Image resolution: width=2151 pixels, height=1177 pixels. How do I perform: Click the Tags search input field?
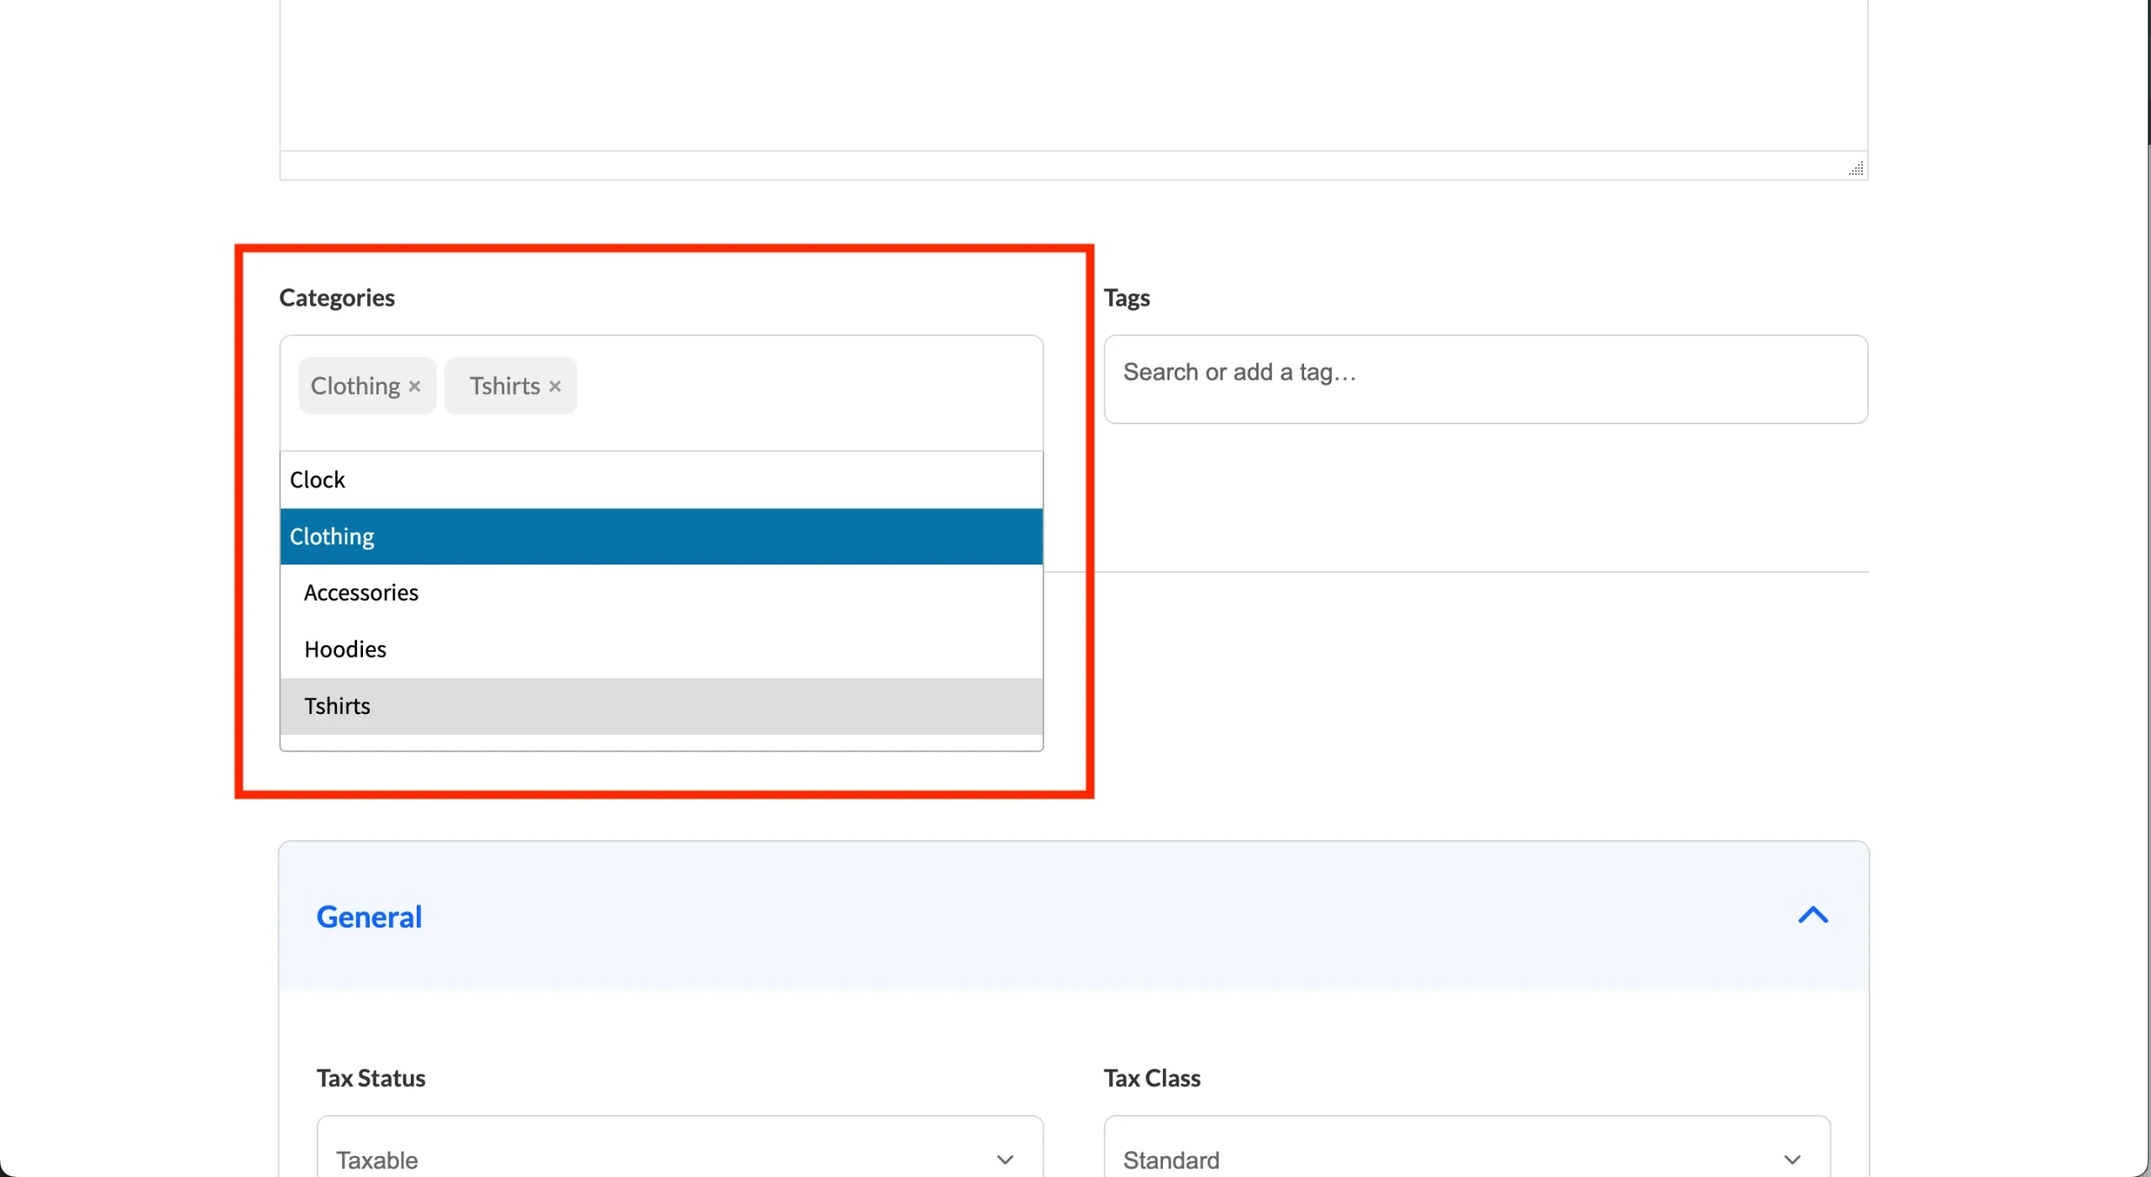pos(1484,378)
